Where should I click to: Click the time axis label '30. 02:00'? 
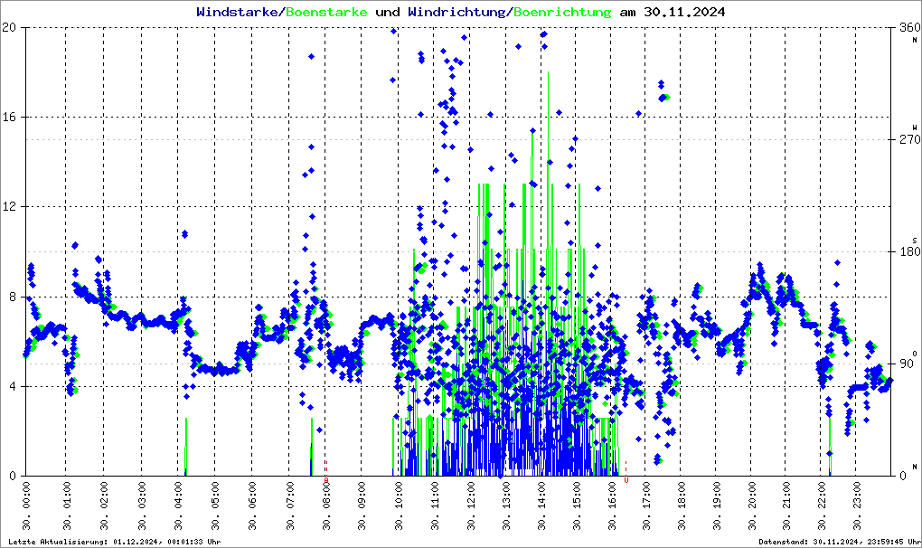(104, 506)
